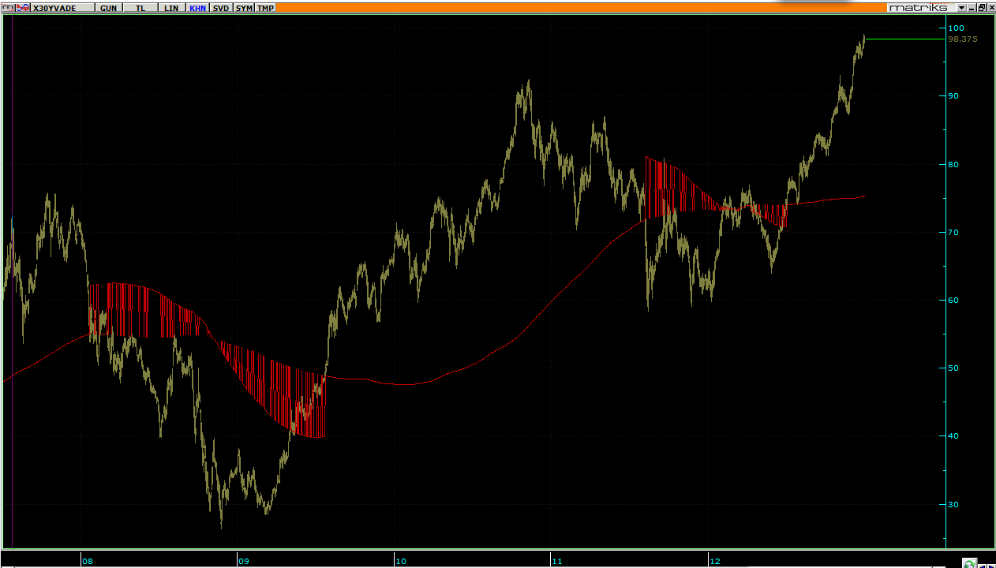996x568 pixels.
Task: Click the 80 price axis label
Action: point(953,164)
